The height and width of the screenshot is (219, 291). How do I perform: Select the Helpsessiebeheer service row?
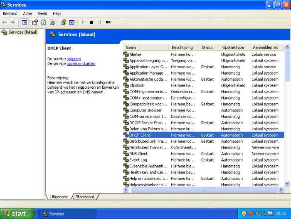tap(204, 184)
